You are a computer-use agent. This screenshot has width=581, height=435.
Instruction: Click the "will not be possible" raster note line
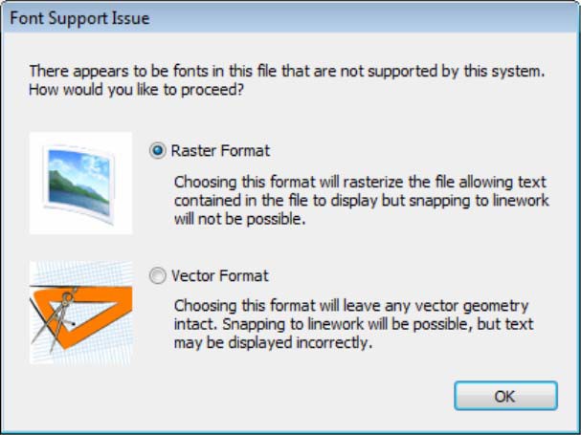click(x=239, y=219)
